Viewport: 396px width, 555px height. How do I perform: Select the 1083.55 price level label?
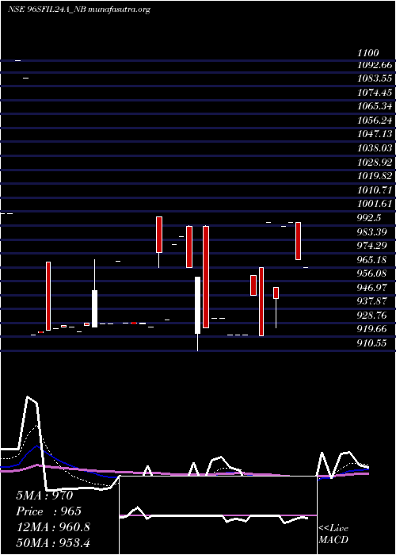coord(375,79)
